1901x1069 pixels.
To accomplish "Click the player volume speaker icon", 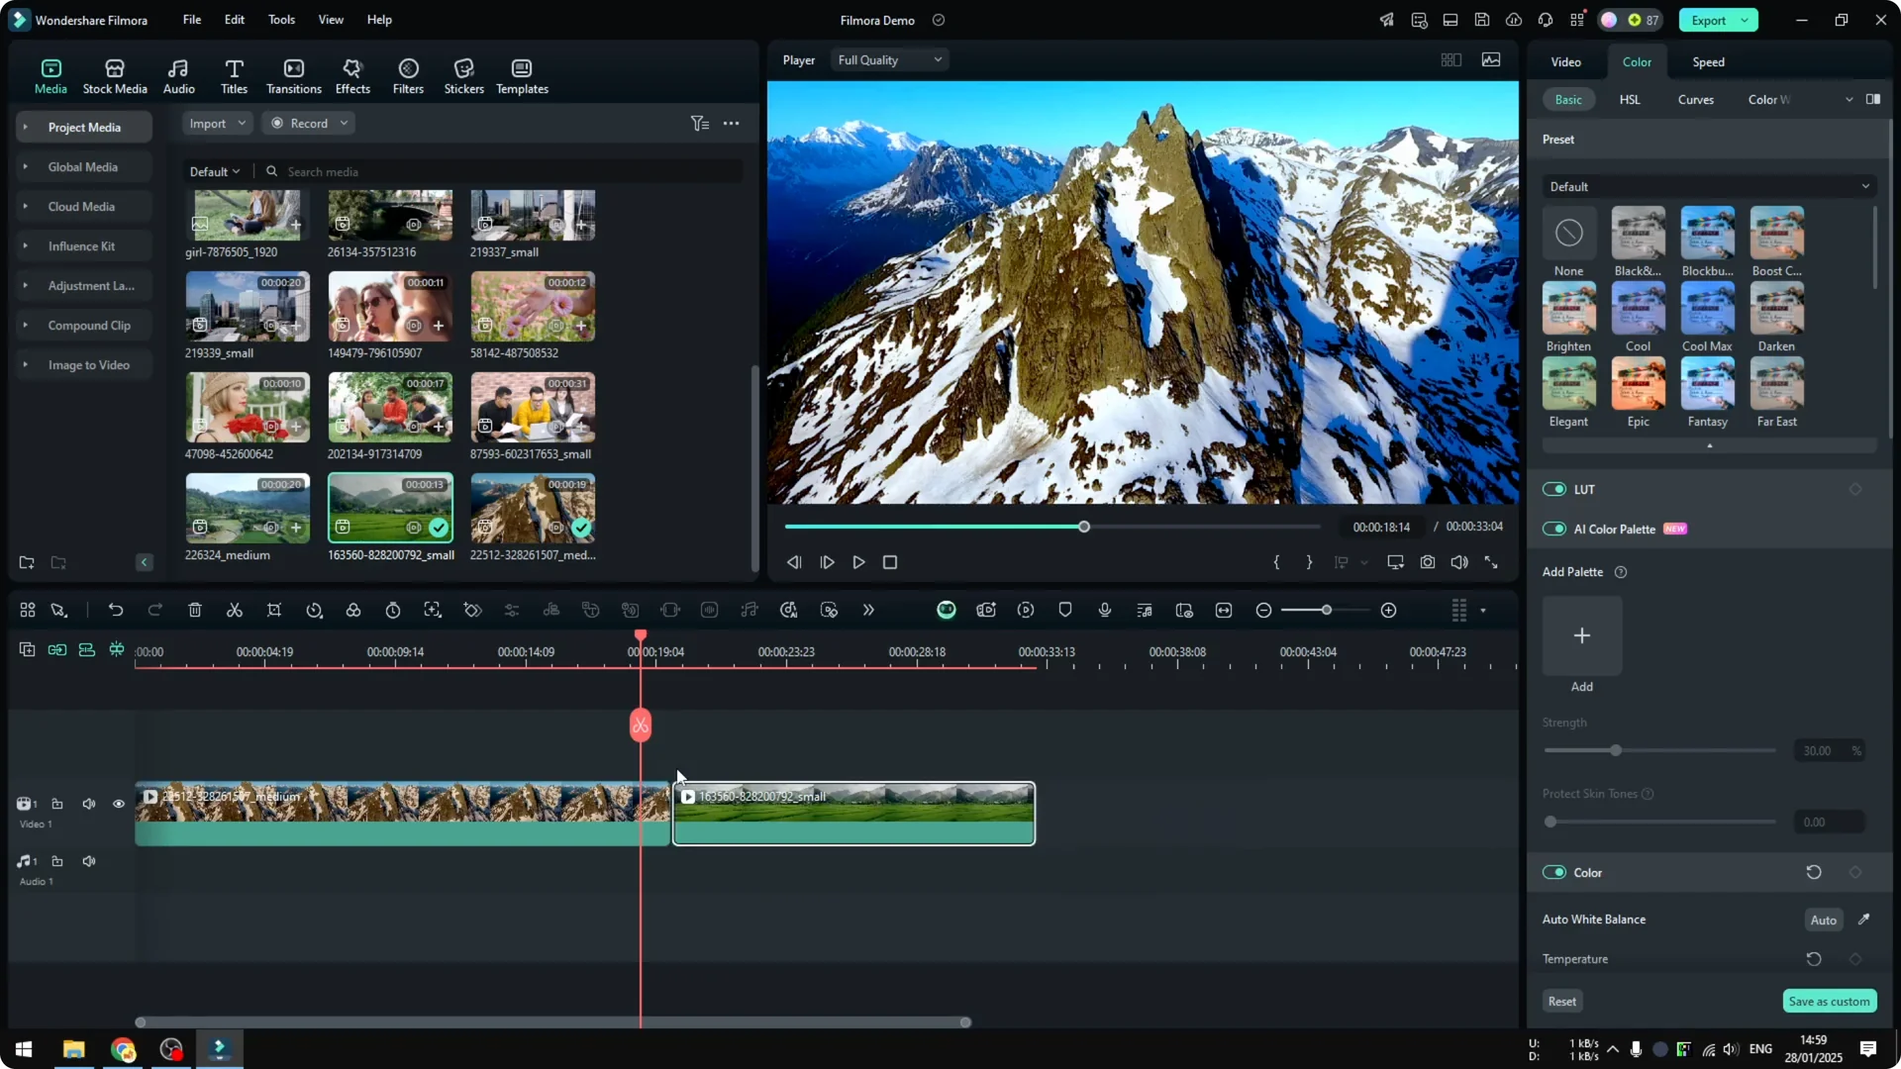I will 1459,562.
